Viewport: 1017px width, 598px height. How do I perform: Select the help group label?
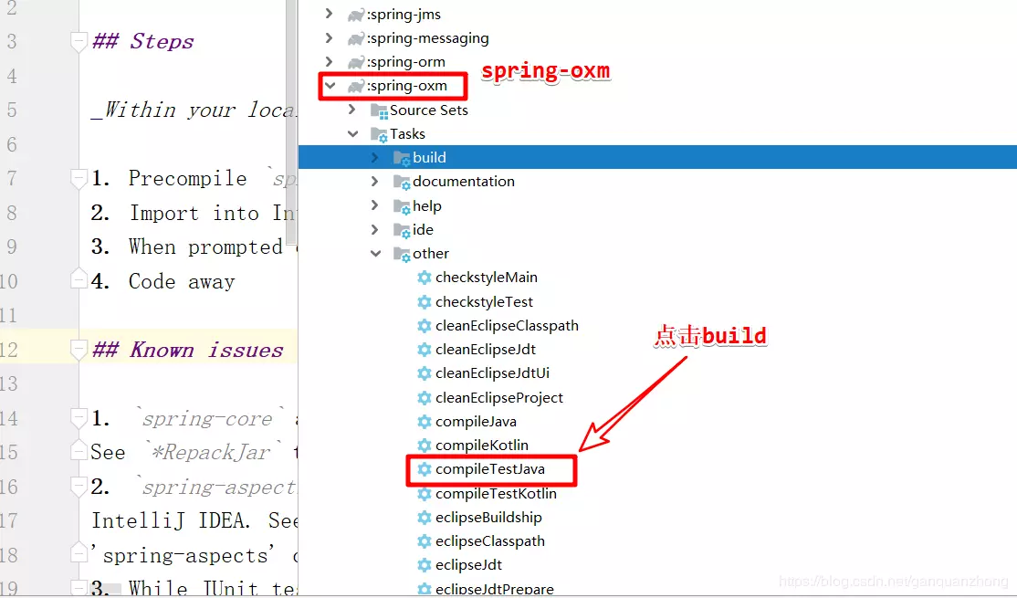tap(426, 206)
